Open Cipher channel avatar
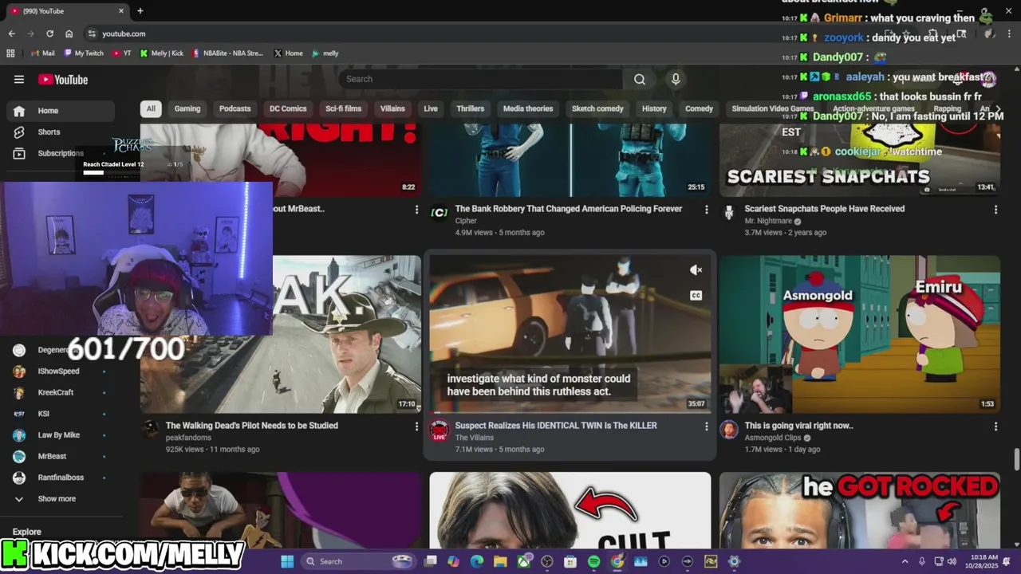 coord(439,213)
